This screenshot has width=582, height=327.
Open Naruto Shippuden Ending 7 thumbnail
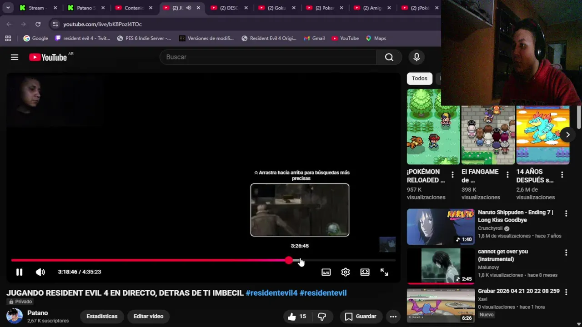[441, 227]
